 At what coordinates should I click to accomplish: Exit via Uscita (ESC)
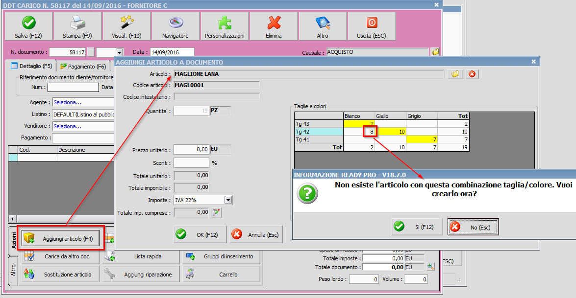tap(372, 26)
